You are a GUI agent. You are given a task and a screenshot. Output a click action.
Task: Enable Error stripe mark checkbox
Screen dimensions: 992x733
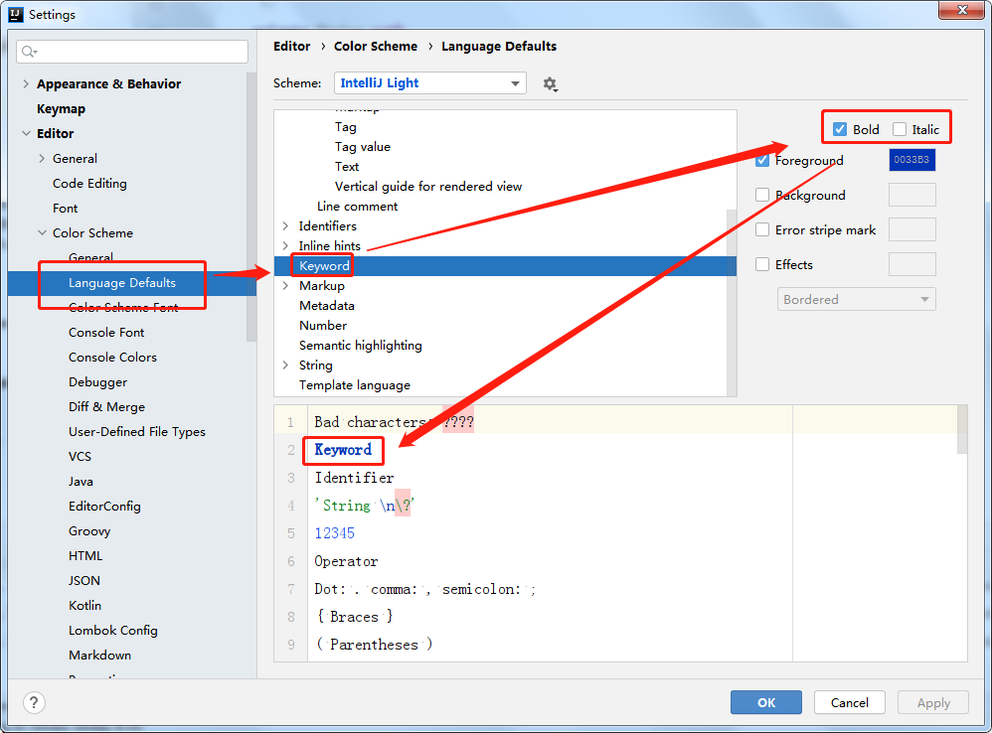coord(762,230)
